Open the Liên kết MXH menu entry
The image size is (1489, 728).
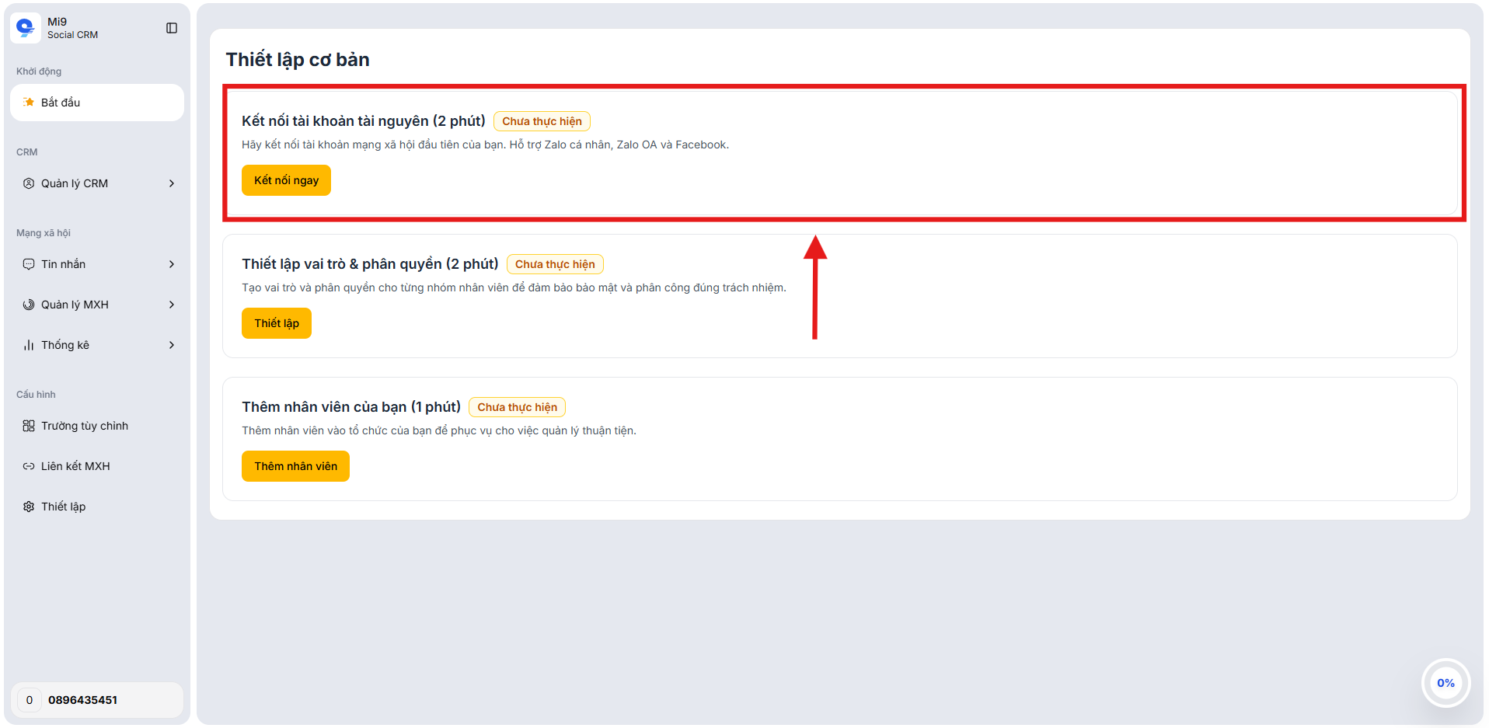coord(75,466)
